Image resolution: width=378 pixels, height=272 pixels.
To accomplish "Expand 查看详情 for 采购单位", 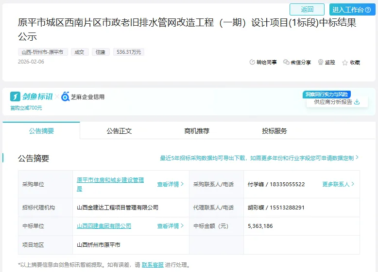I will pos(170,184).
